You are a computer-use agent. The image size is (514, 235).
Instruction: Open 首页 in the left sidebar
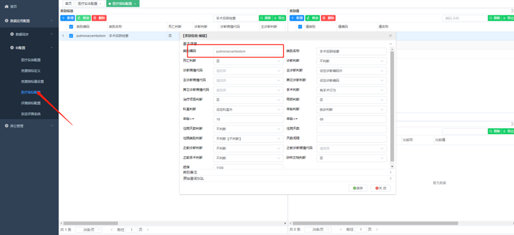11,6
